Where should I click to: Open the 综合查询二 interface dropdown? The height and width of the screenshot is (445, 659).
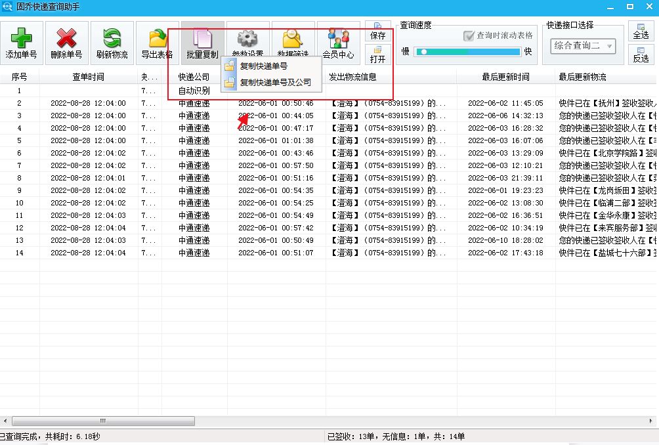[583, 46]
